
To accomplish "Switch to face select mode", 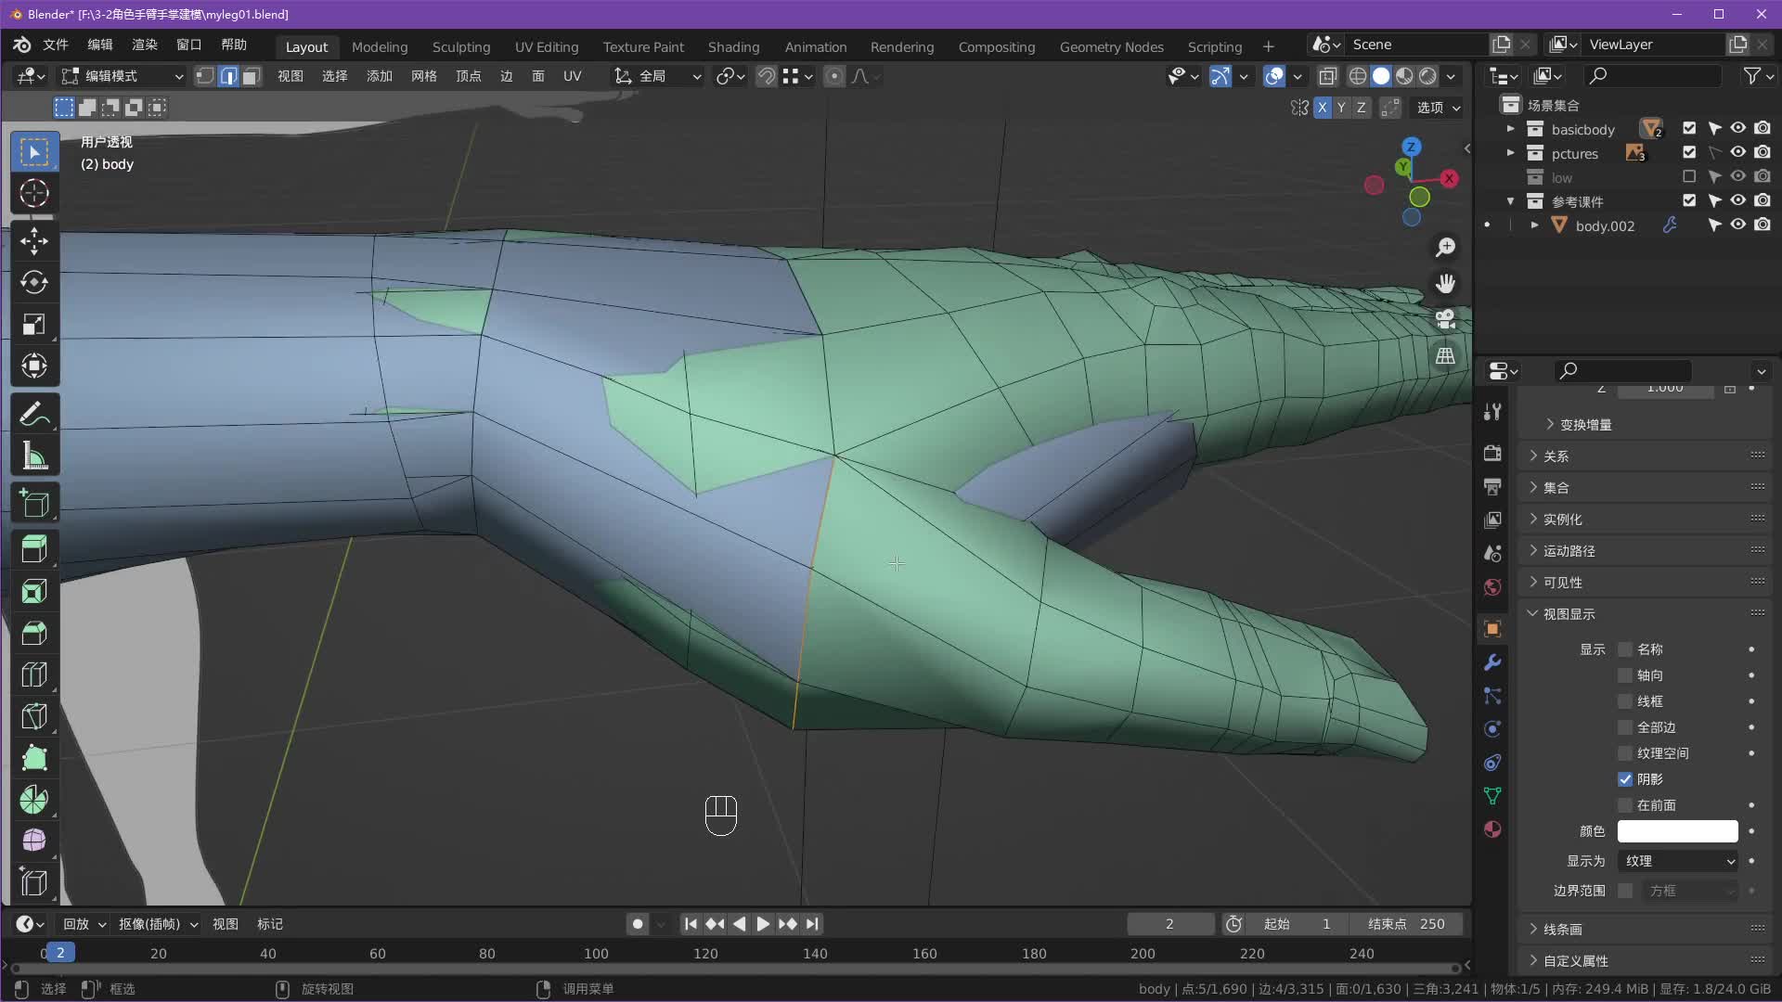I will coord(252,76).
